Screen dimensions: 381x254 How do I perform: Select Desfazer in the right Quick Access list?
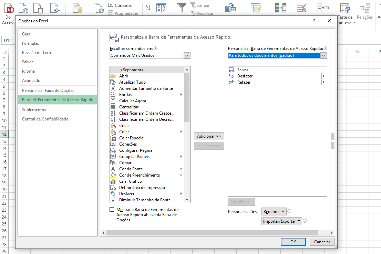click(277, 76)
